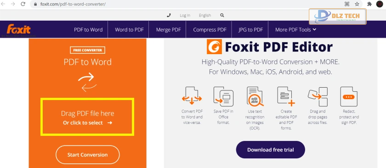
Task: Open the JPG to PDF nav item
Action: coord(250,30)
